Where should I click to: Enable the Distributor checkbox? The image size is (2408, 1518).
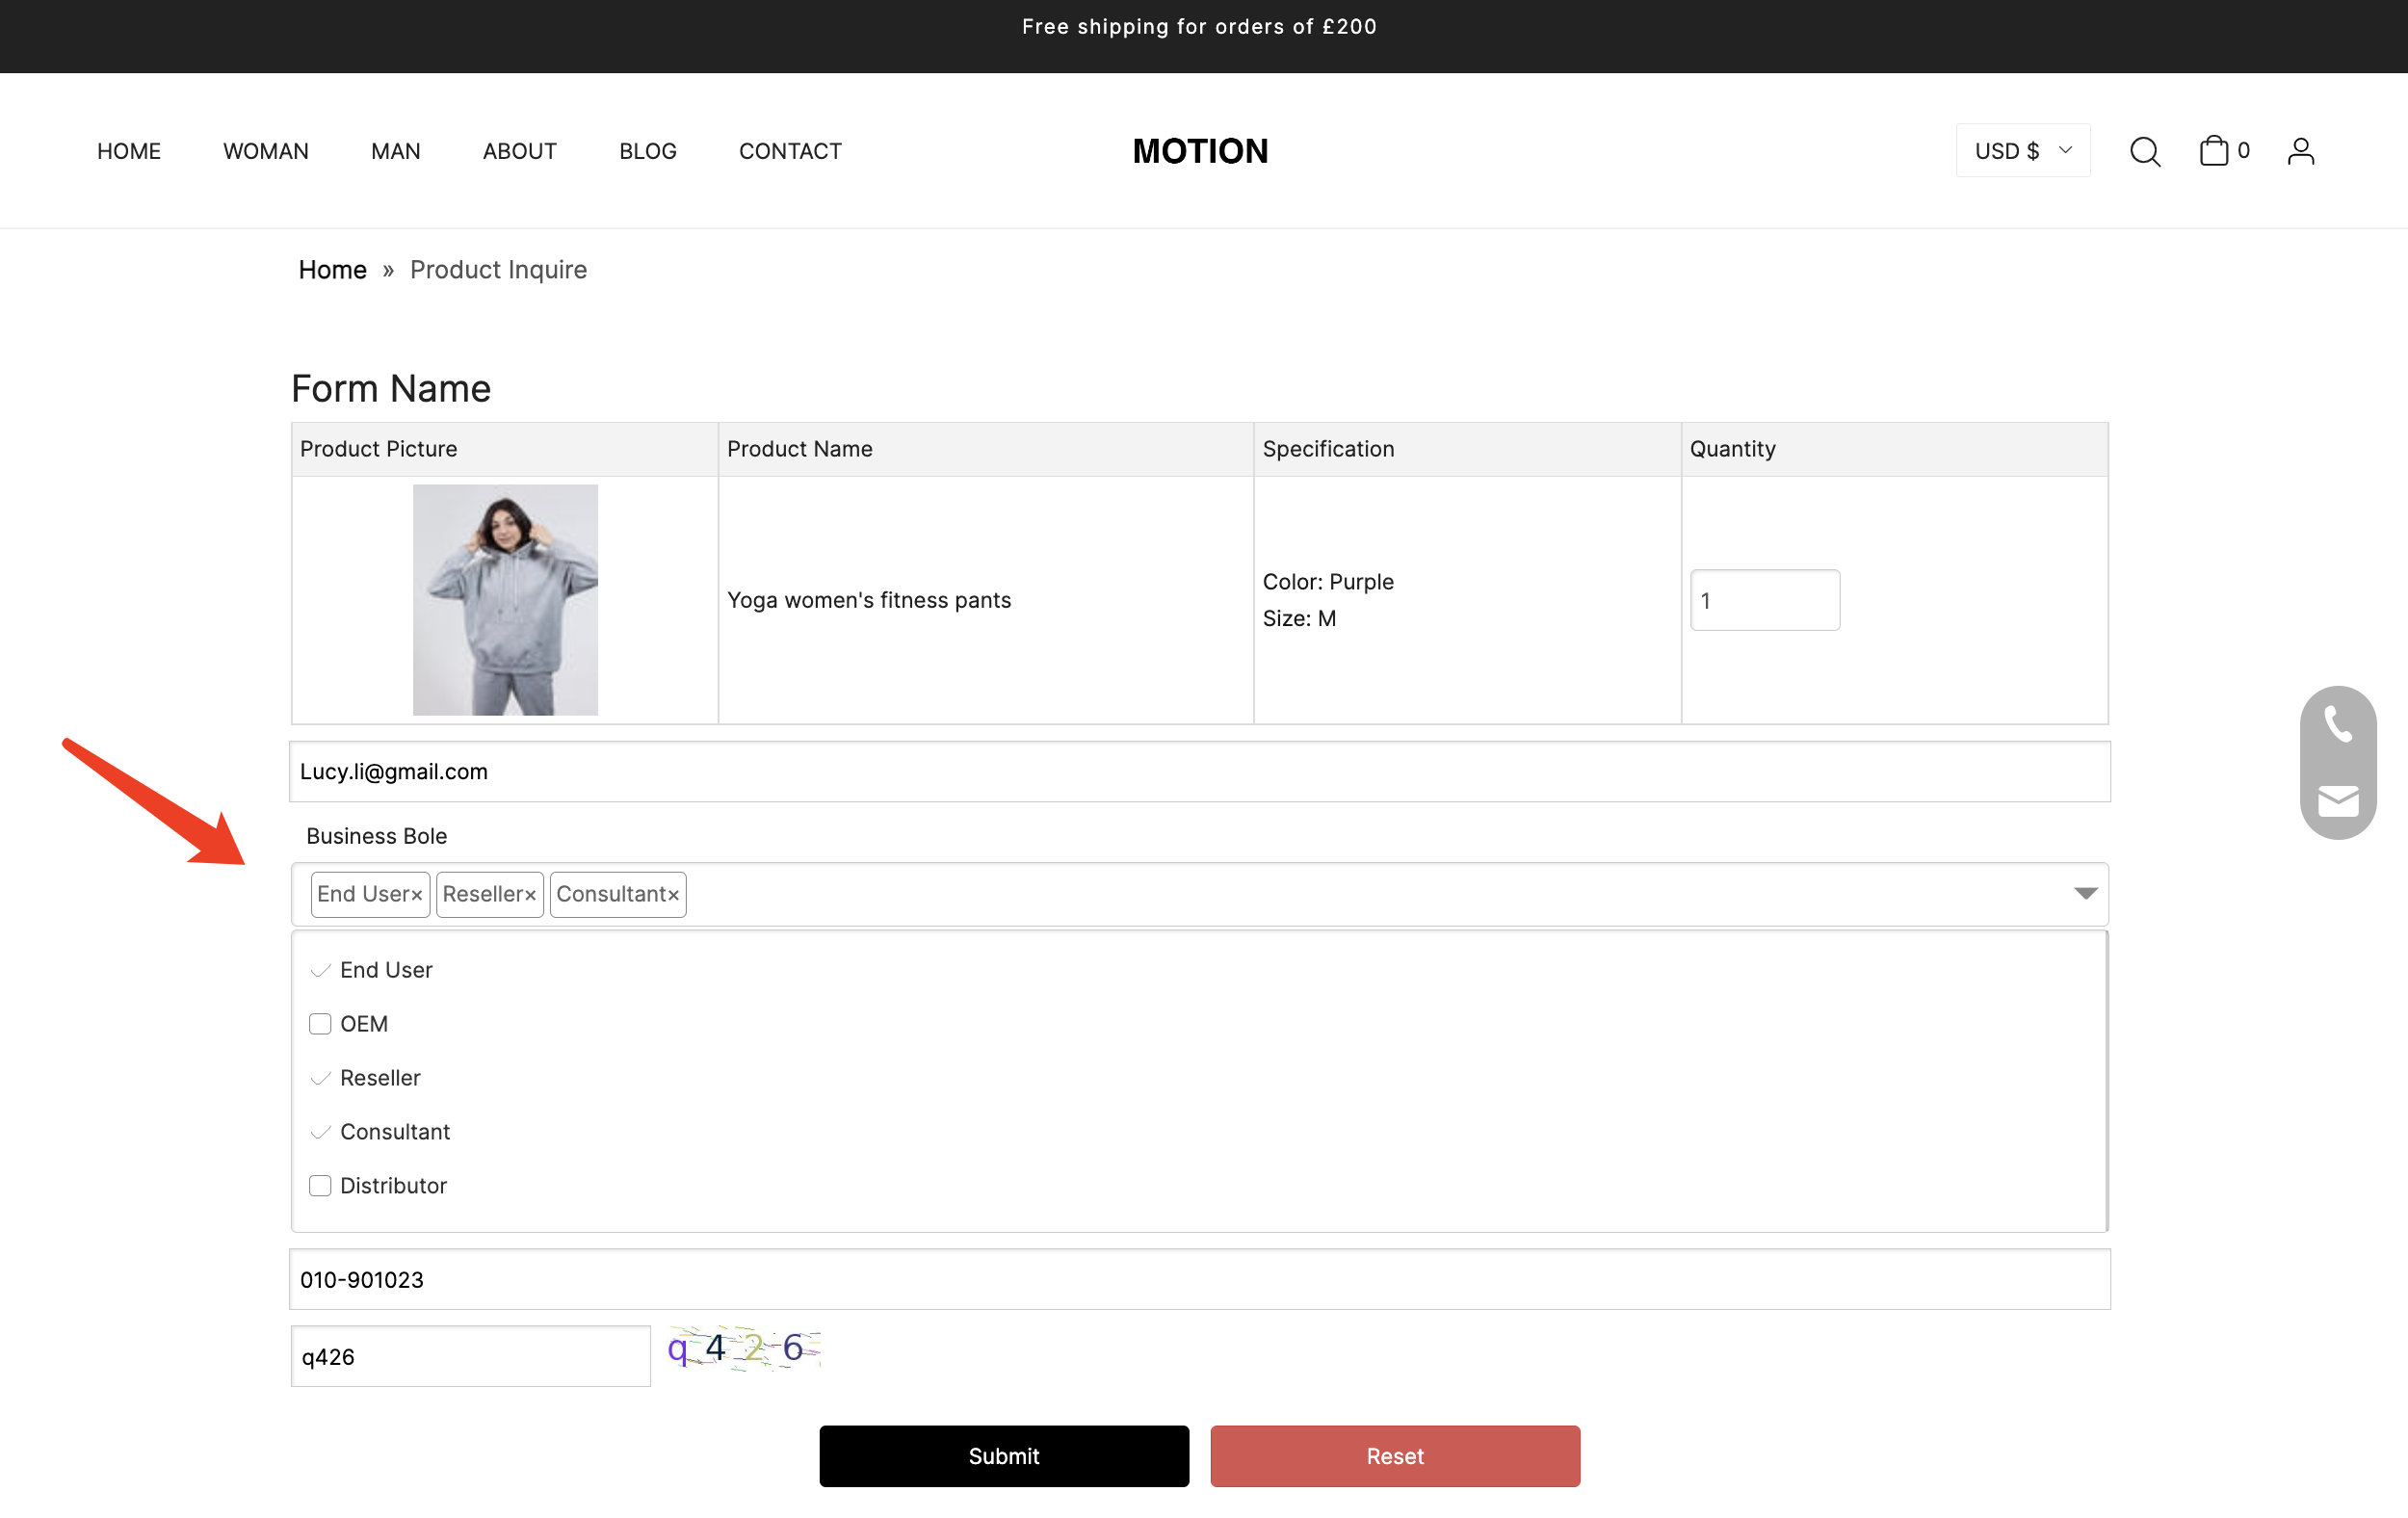(320, 1185)
